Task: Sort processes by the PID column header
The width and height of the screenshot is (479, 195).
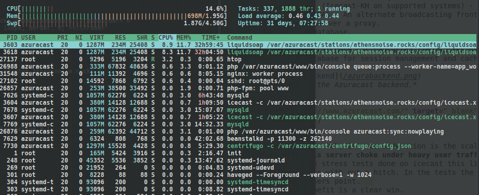Action: click(12, 38)
